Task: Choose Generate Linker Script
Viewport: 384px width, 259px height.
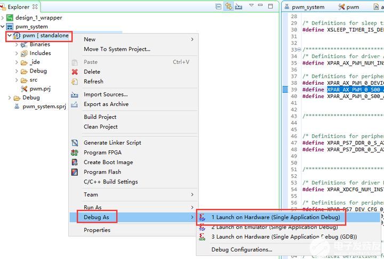Action: [x=134, y=142]
